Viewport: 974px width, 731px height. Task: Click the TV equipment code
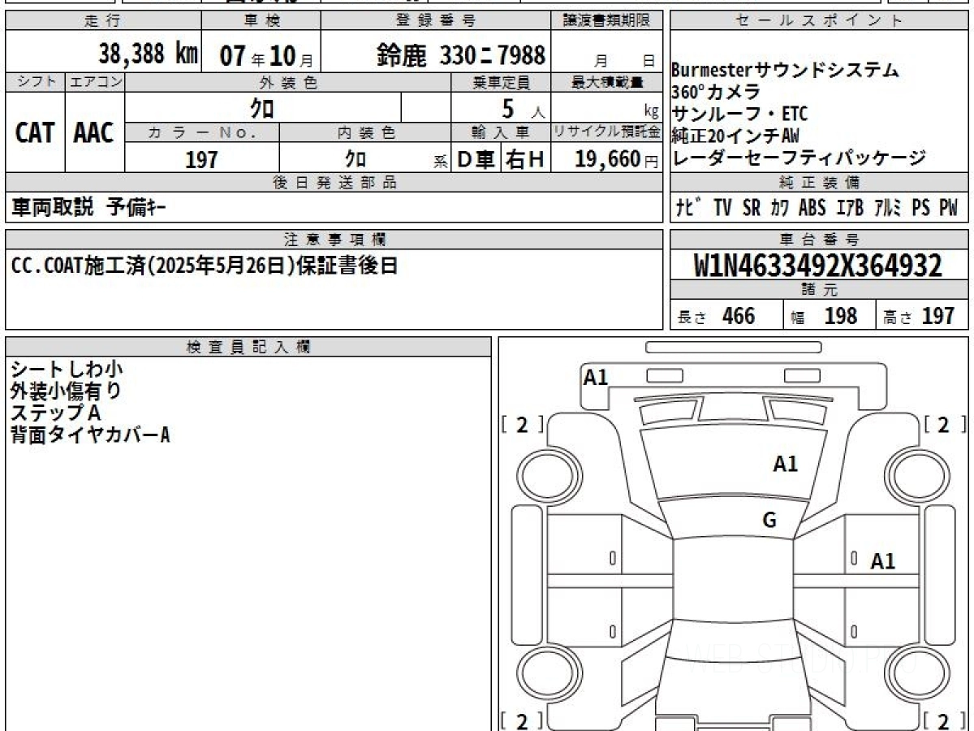click(722, 208)
